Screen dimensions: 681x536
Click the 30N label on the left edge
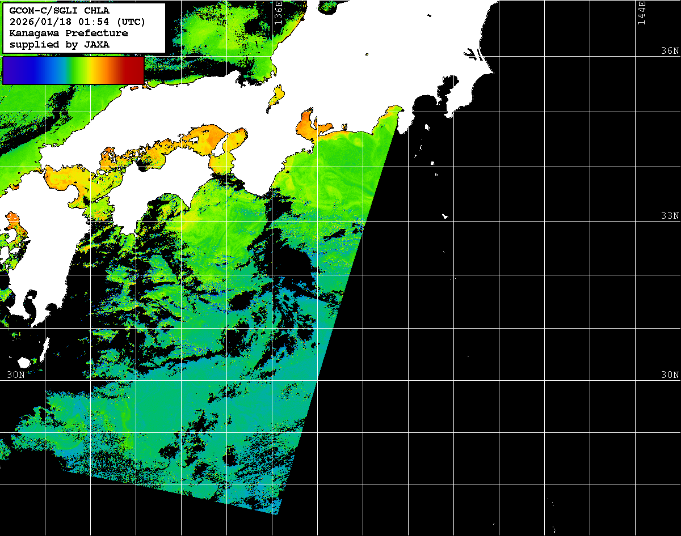coord(15,375)
